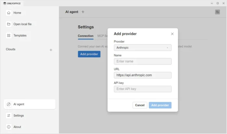Focus the Enter name input field
This screenshot has width=227, height=134.
tap(142, 61)
